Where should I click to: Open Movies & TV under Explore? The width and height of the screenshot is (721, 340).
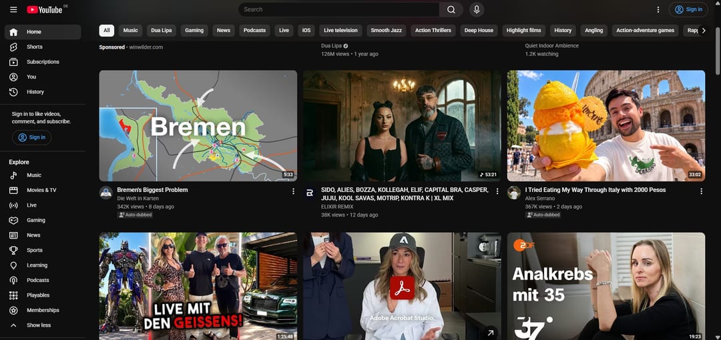(43, 190)
